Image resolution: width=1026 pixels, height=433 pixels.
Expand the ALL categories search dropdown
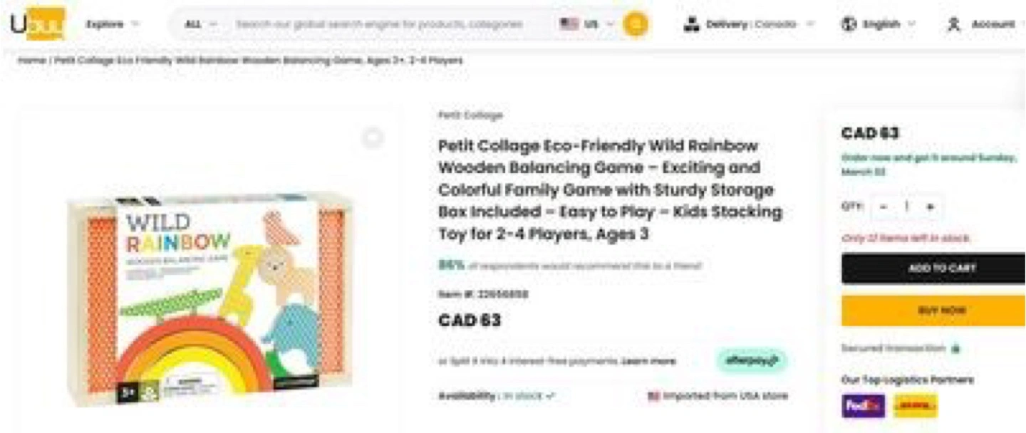[200, 24]
